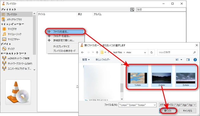
Task: Close the open file dialog
Action: (197, 45)
